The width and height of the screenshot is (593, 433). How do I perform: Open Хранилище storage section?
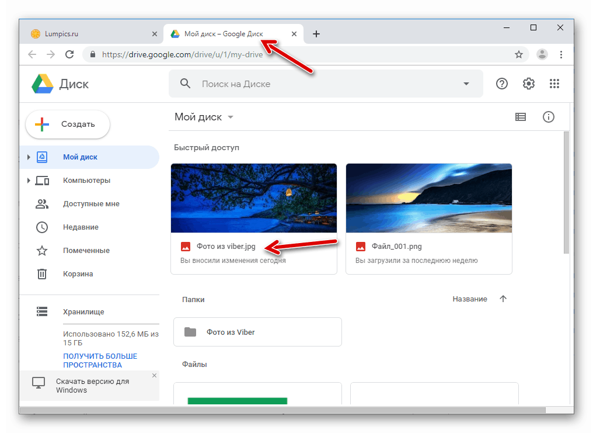click(83, 312)
